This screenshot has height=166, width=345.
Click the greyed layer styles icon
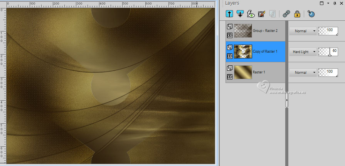click(272, 14)
